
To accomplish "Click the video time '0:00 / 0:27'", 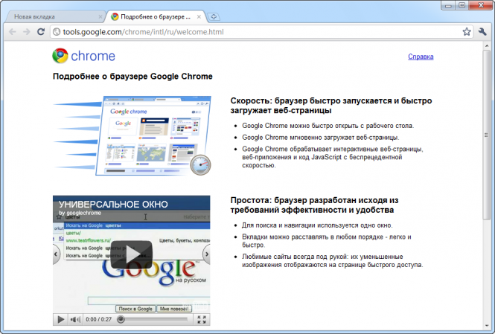I will tap(99, 319).
